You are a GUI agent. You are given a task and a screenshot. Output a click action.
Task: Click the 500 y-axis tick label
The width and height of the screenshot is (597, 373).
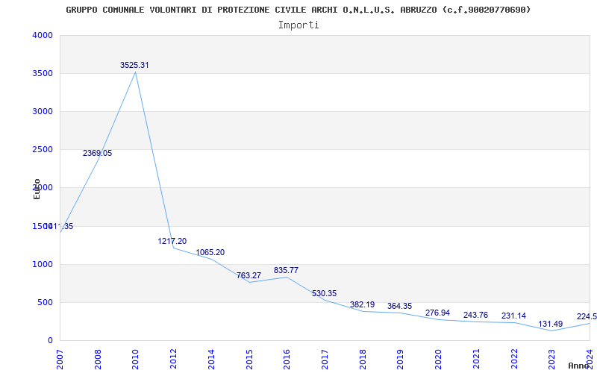[46, 303]
